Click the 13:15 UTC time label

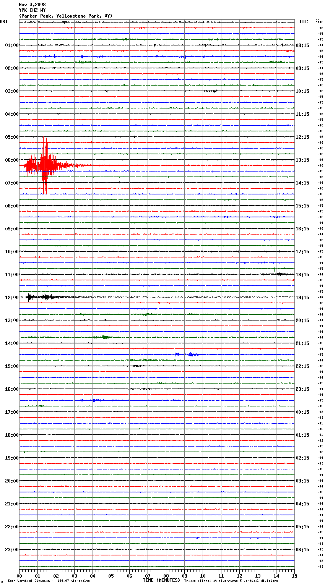(302, 160)
